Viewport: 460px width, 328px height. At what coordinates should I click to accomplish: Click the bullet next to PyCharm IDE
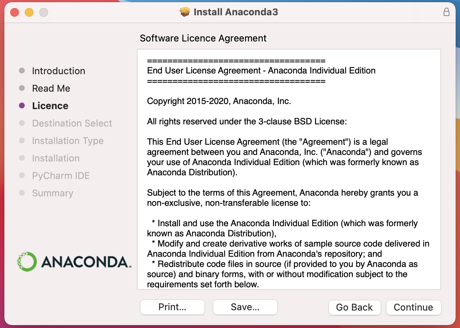point(21,175)
